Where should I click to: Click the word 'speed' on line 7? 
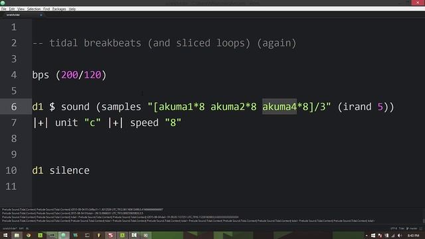coord(144,123)
